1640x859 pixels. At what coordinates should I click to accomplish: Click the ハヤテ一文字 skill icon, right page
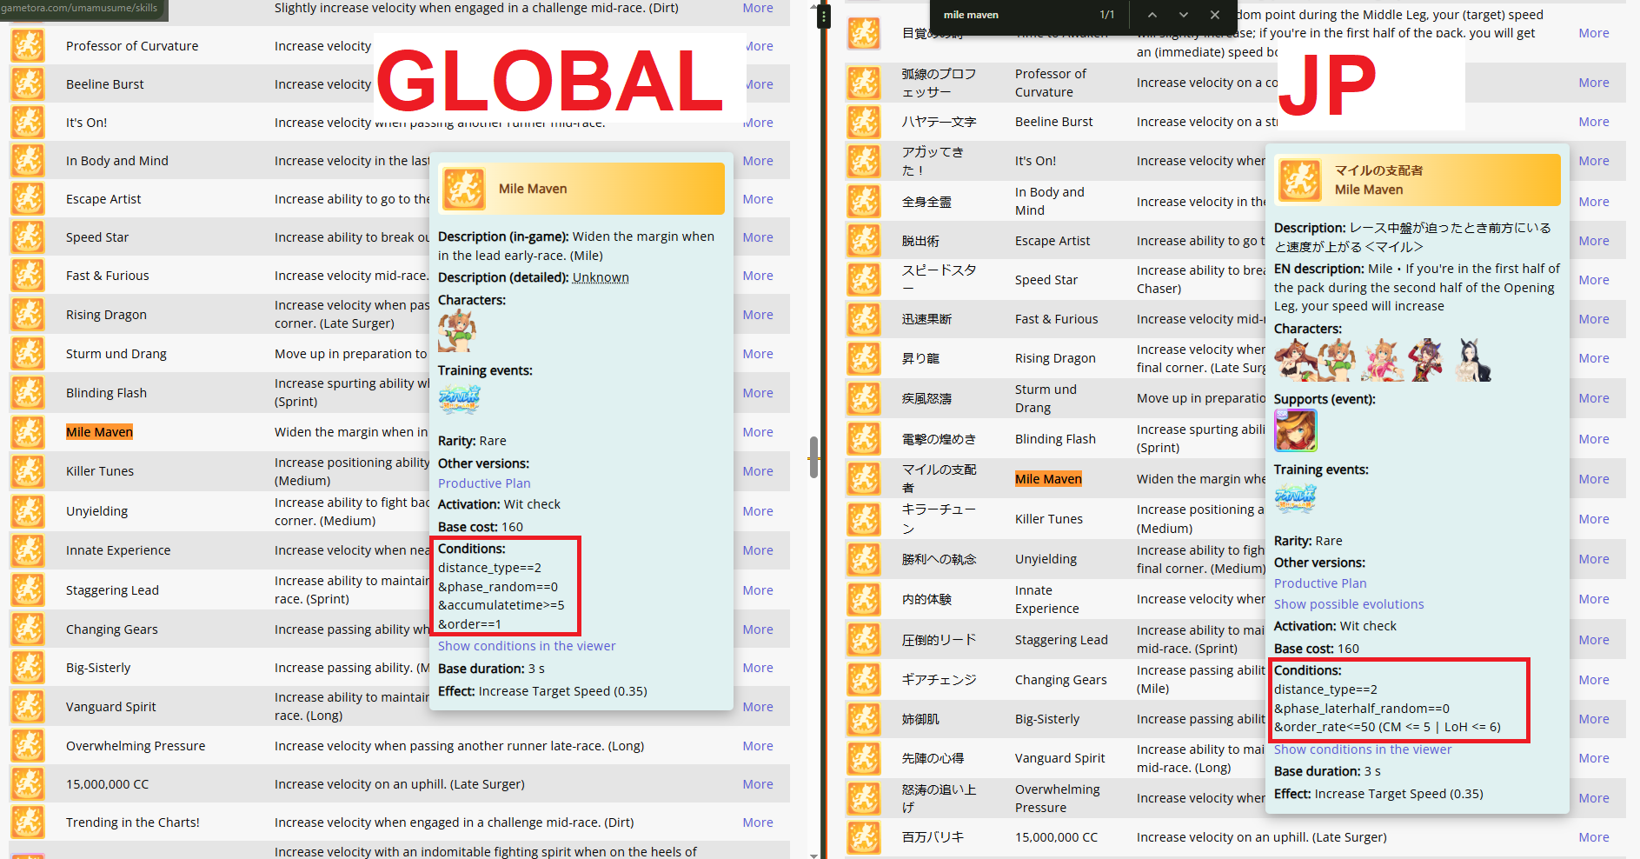864,122
